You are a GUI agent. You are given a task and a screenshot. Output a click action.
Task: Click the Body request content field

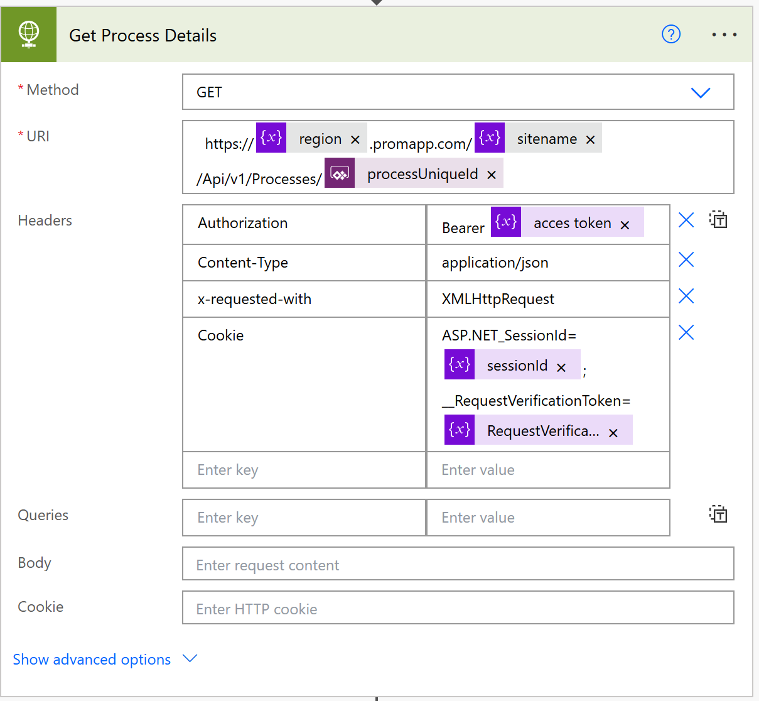click(x=458, y=564)
